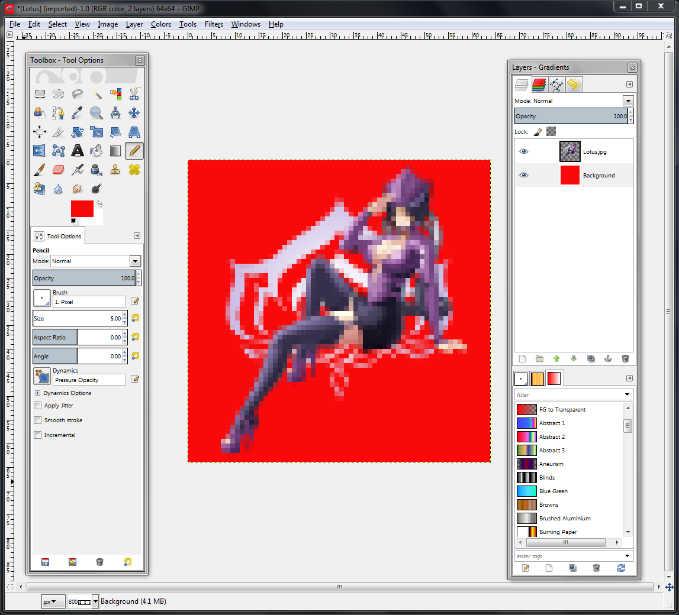Select the Blue Green gradient
The image size is (679, 615).
569,491
